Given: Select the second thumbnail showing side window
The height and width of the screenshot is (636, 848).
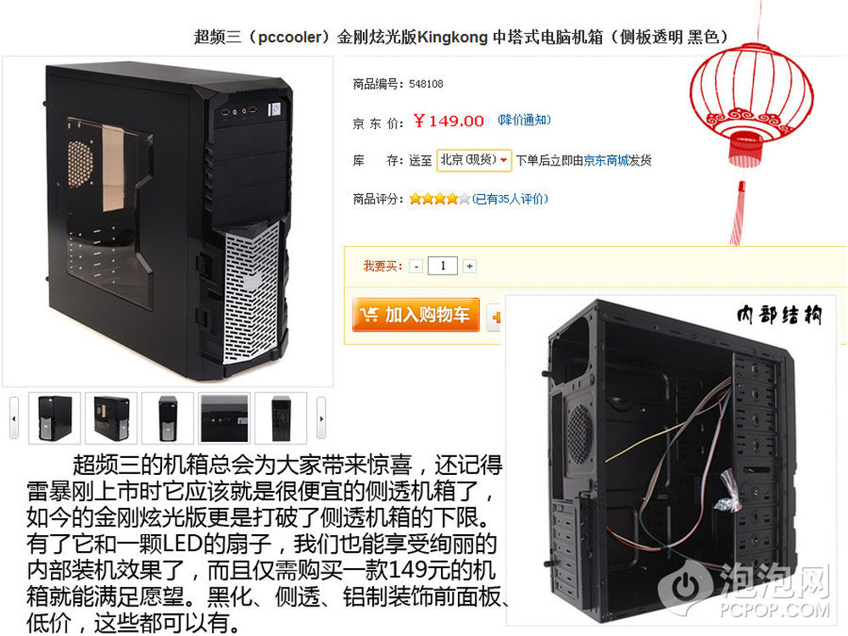Looking at the screenshot, I should 111,418.
